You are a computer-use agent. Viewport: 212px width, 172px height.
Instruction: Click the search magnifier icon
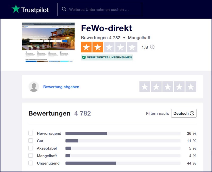[x=64, y=9]
